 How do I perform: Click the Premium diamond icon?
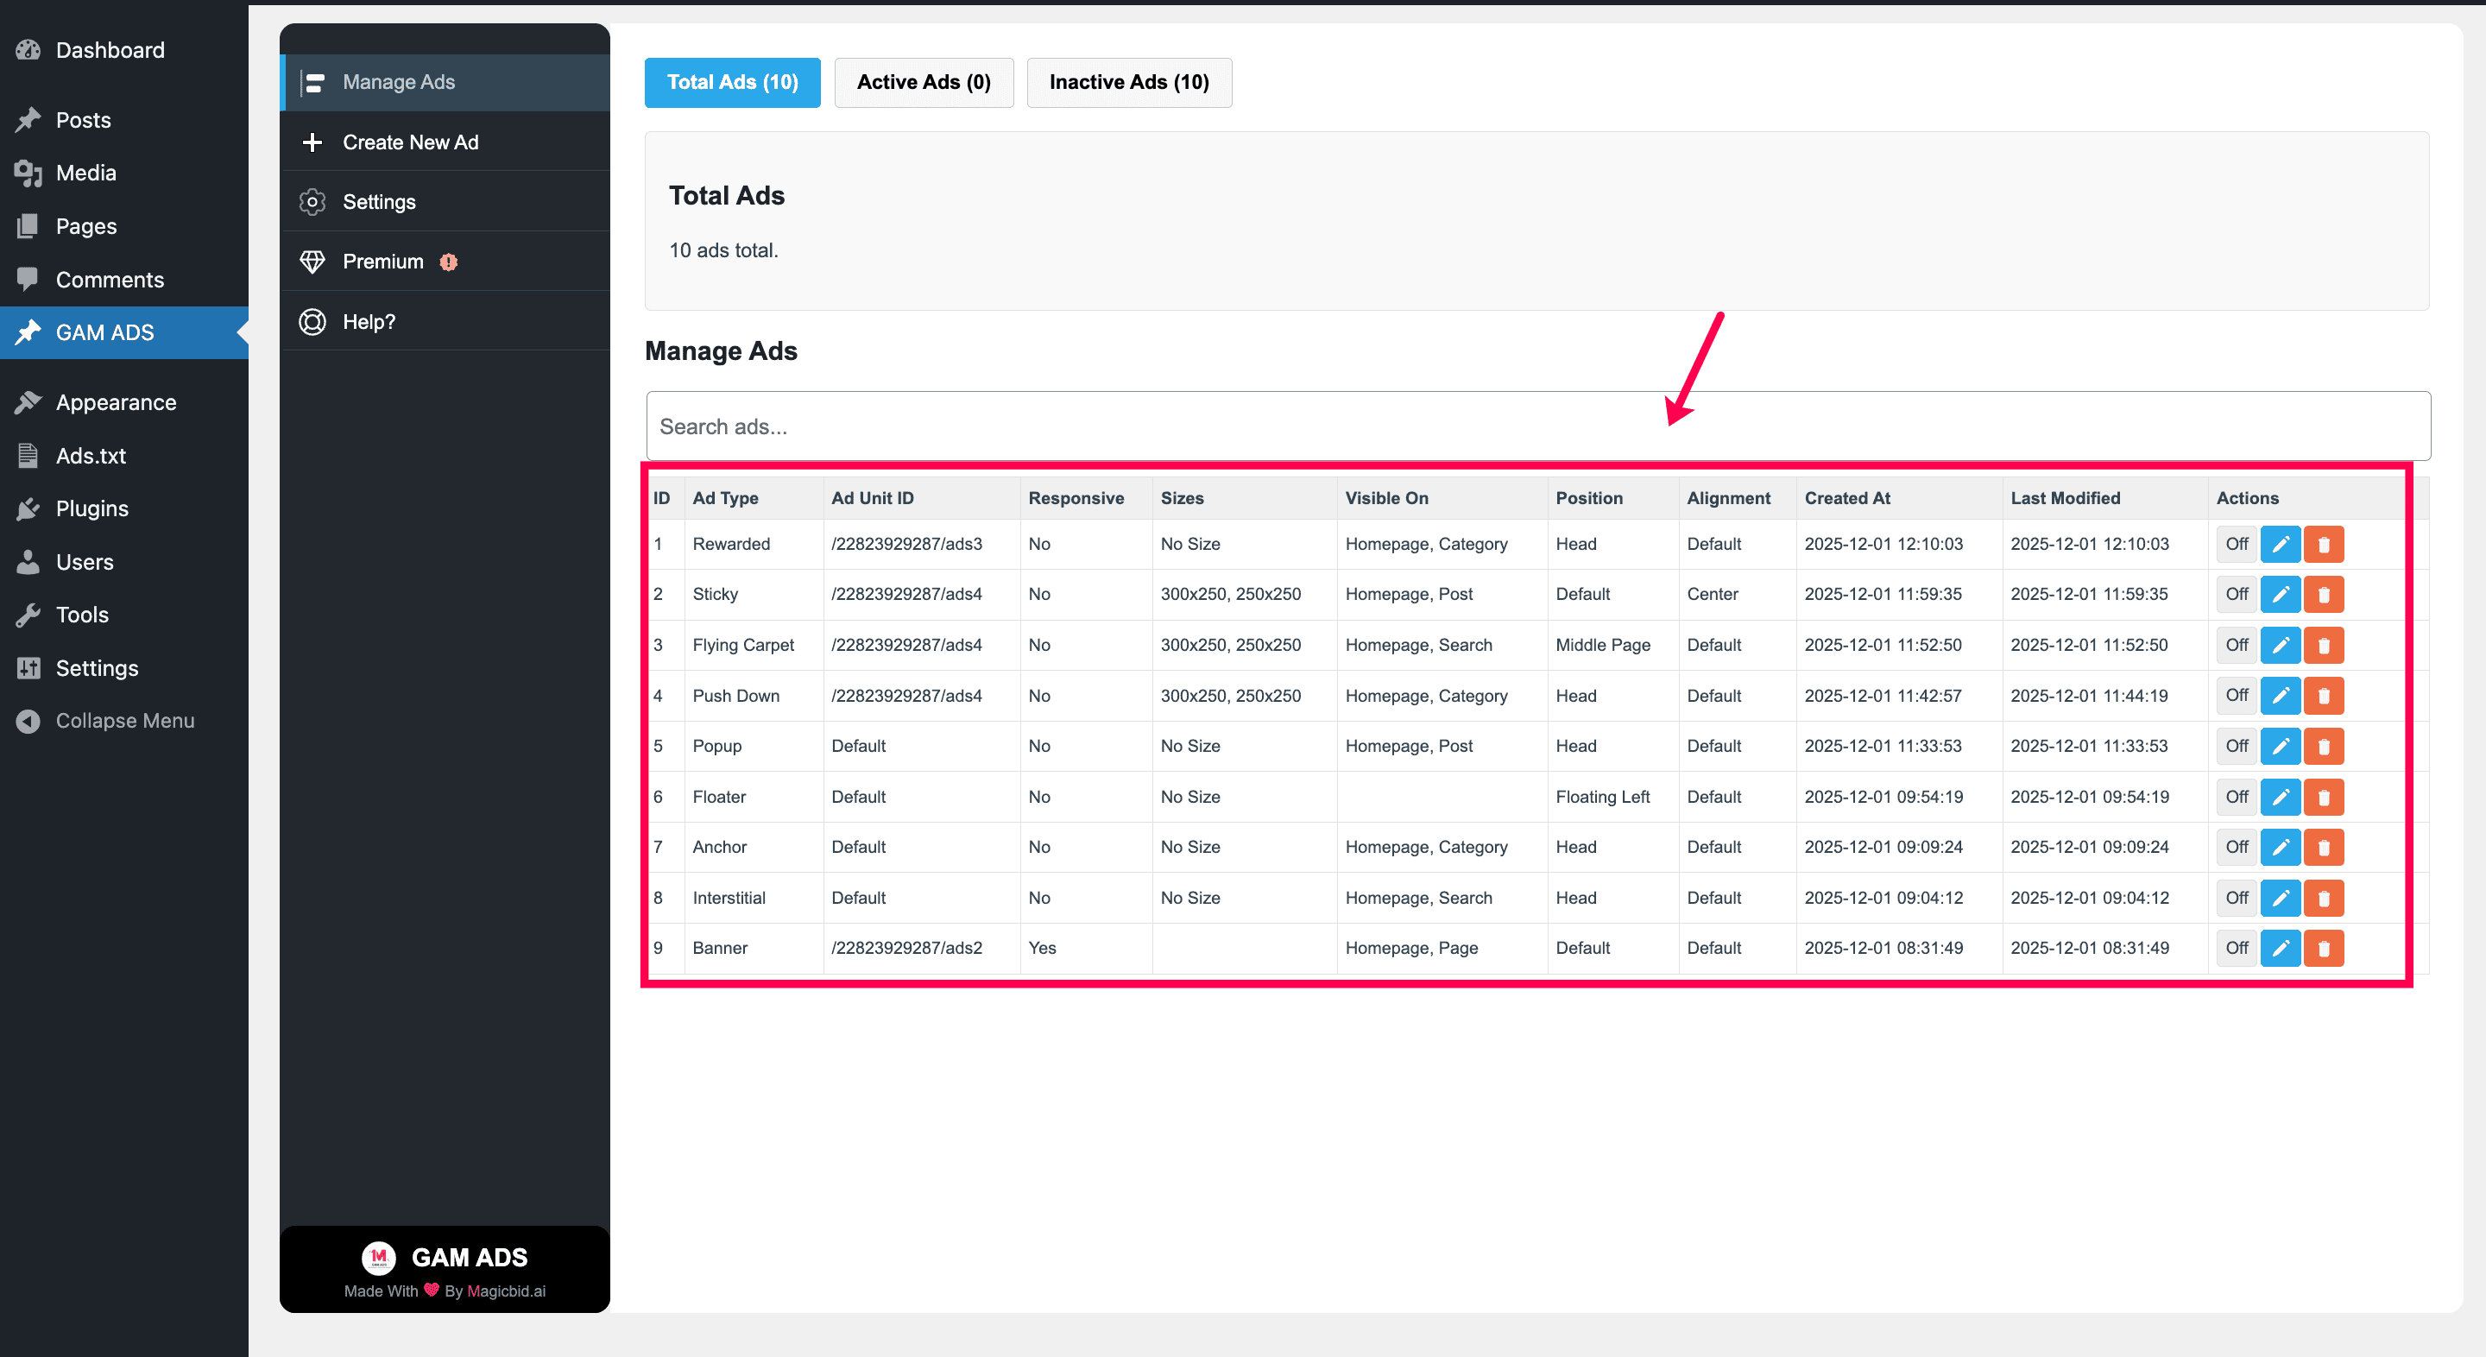(312, 262)
